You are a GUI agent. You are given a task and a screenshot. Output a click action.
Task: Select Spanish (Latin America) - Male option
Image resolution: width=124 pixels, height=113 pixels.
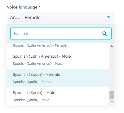[58, 60]
